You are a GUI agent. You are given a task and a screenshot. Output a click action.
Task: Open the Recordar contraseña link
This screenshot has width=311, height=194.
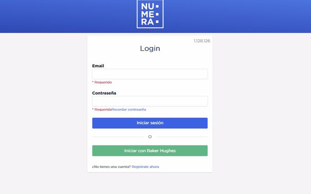tap(129, 110)
